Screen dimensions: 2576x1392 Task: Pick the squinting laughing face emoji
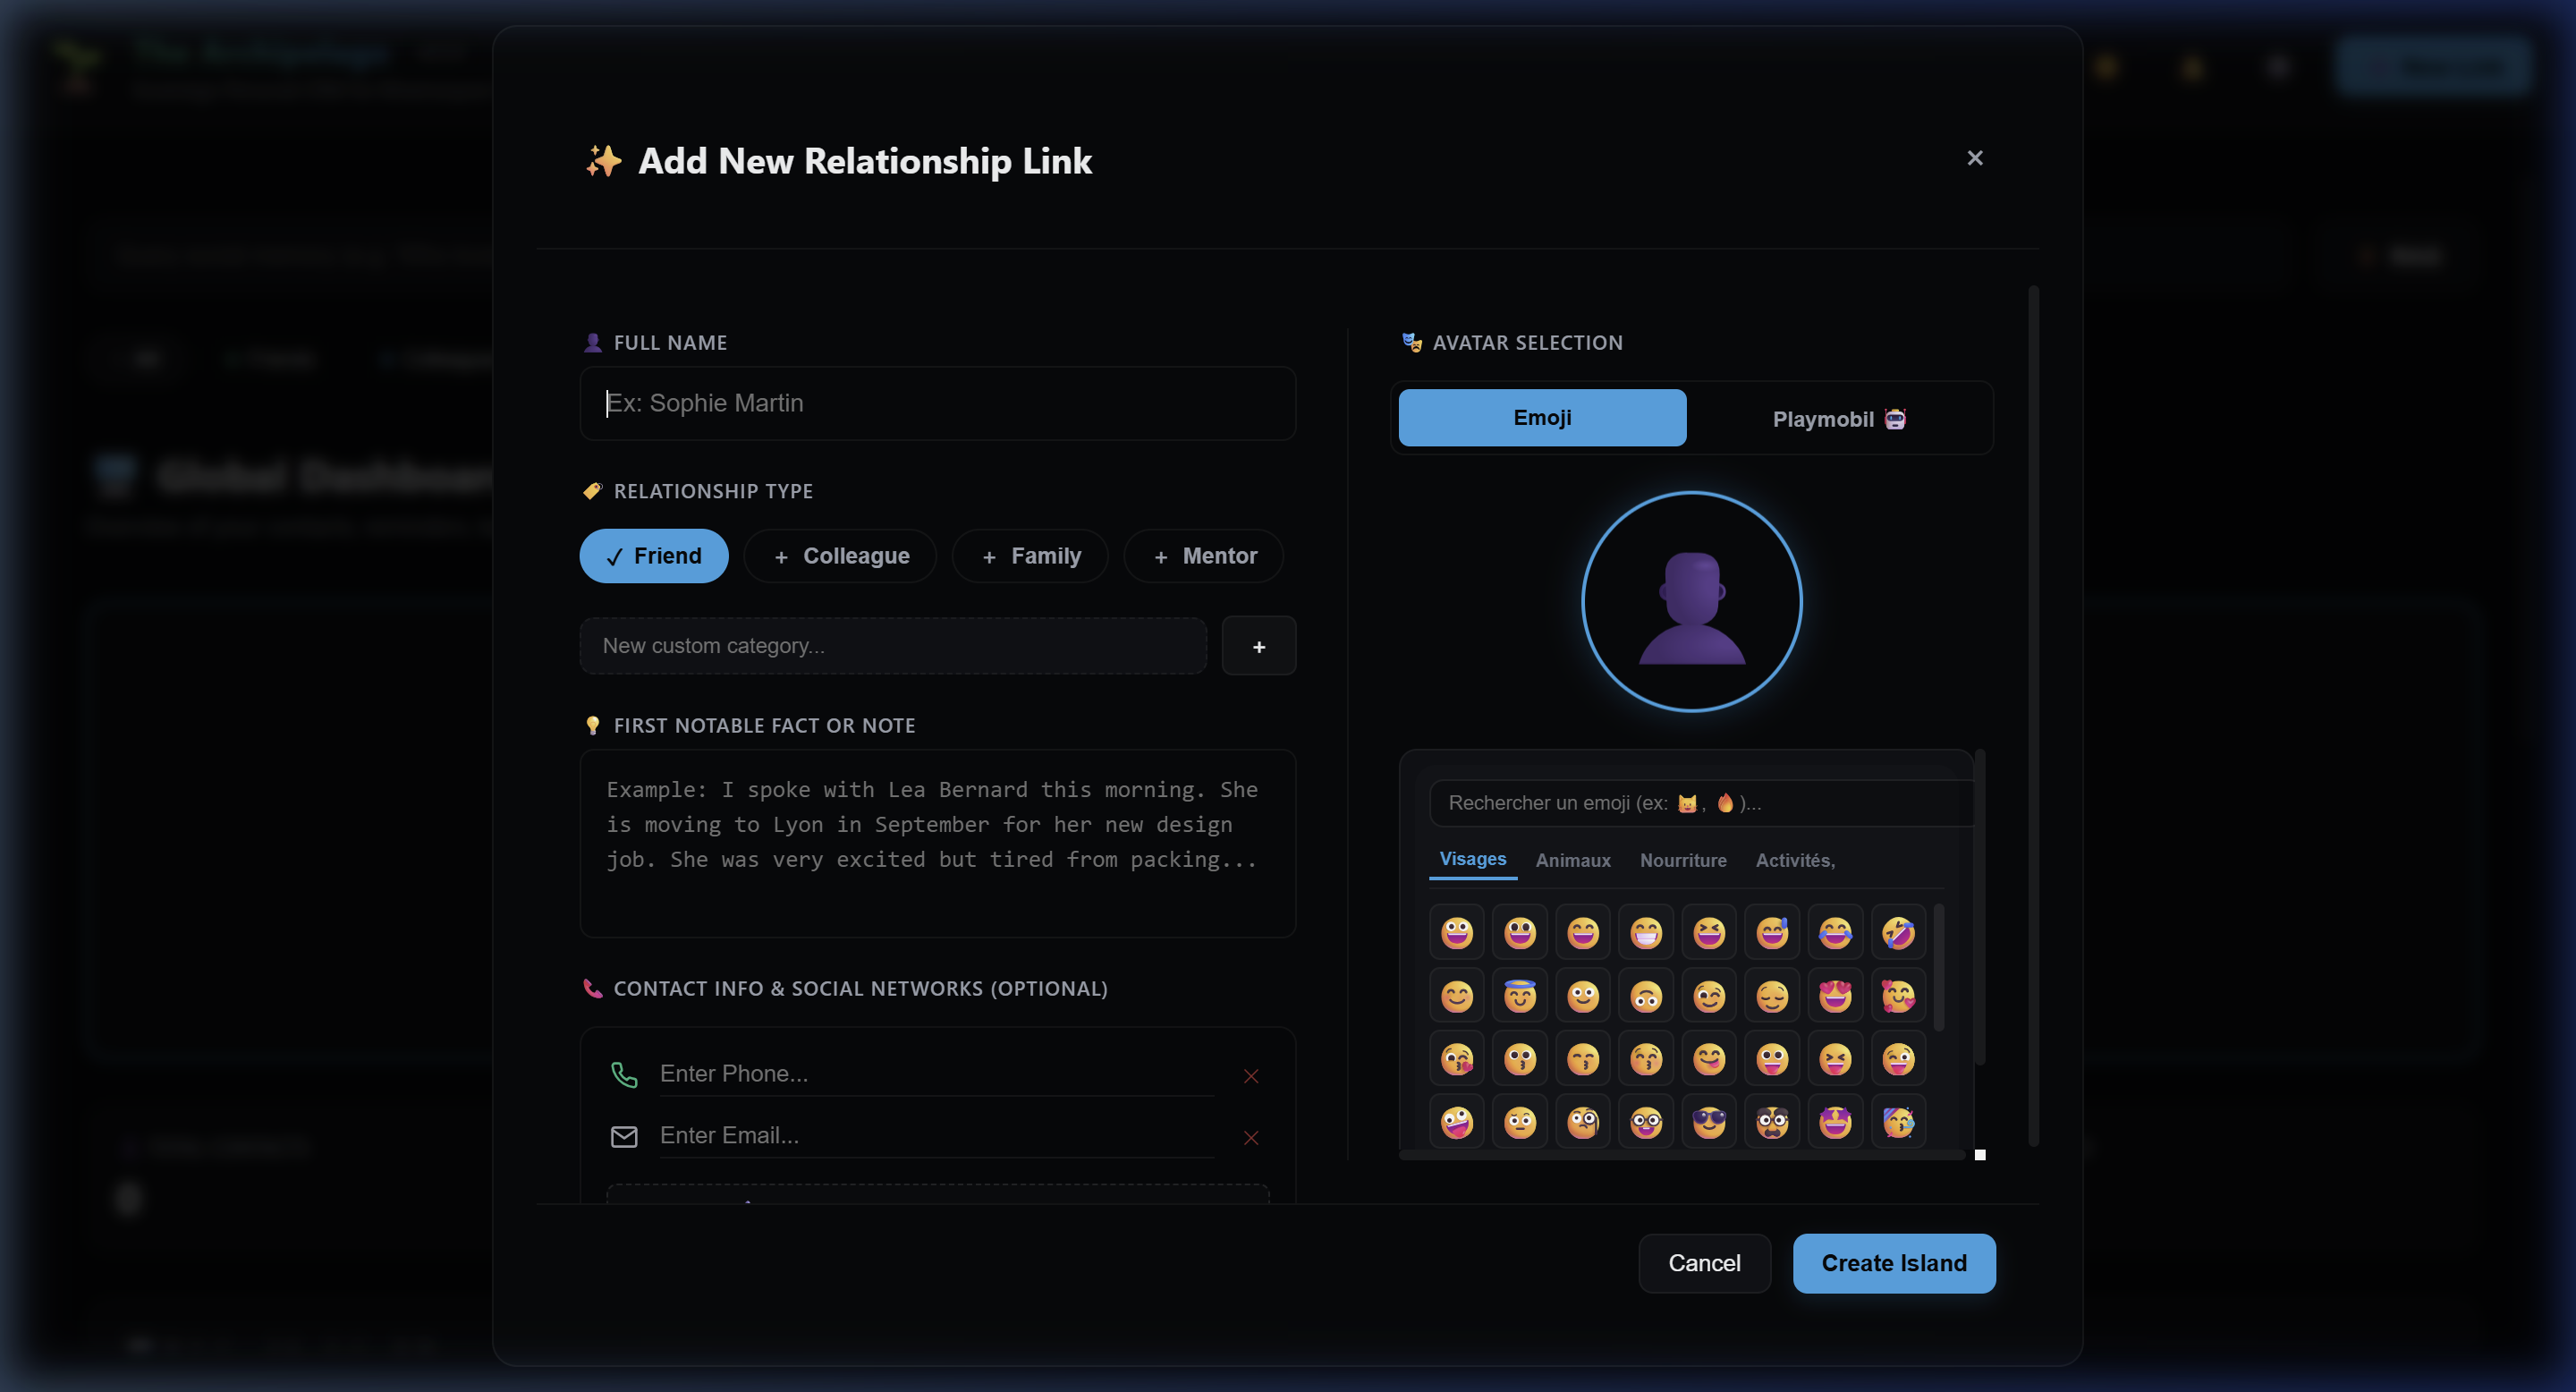(1709, 933)
